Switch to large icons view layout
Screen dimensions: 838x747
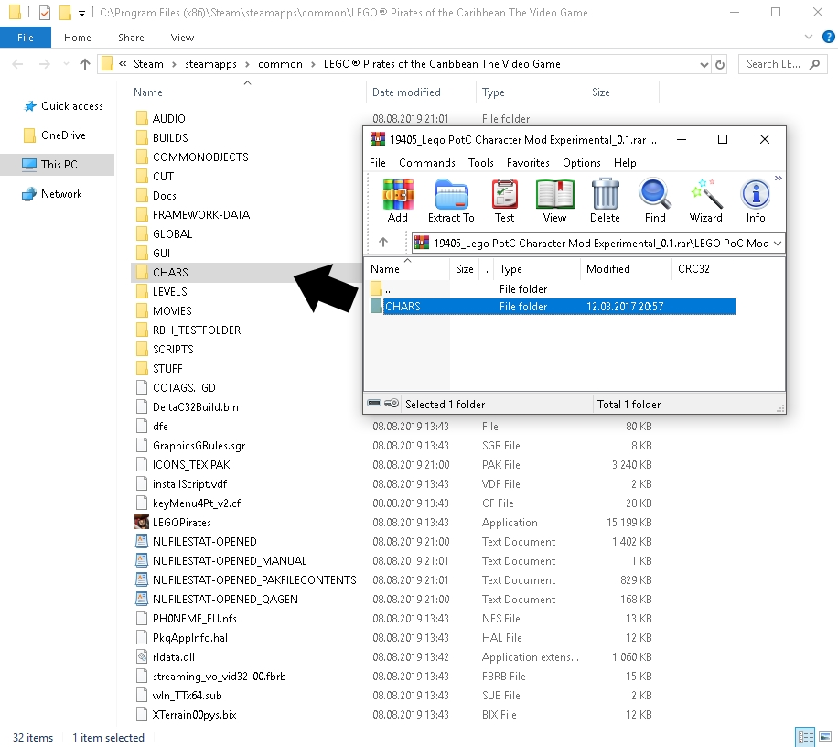click(825, 737)
